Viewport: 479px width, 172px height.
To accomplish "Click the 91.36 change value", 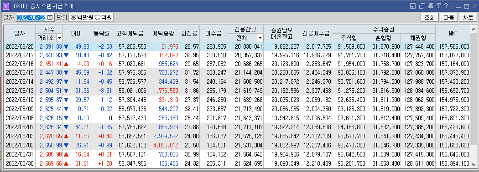I will click(x=83, y=91).
